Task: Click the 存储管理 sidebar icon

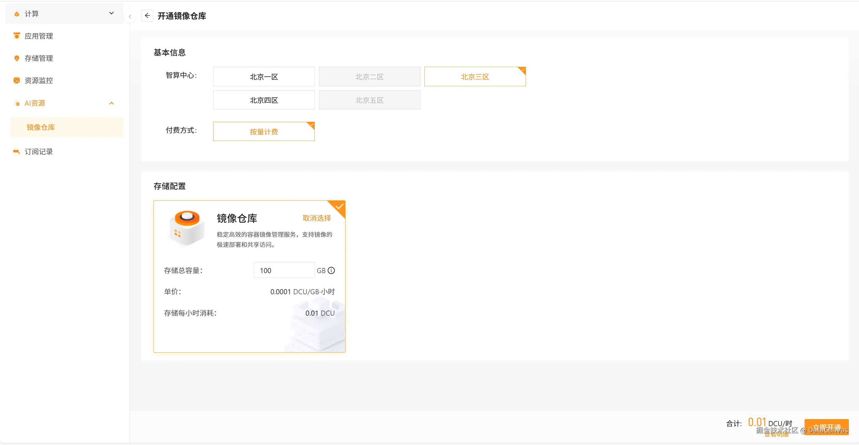Action: pos(17,58)
